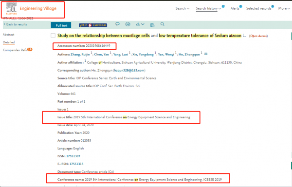This screenshot has width=292, height=187.
Task: Click the Author affiliation College of Horticulture text
Action: (164, 62)
